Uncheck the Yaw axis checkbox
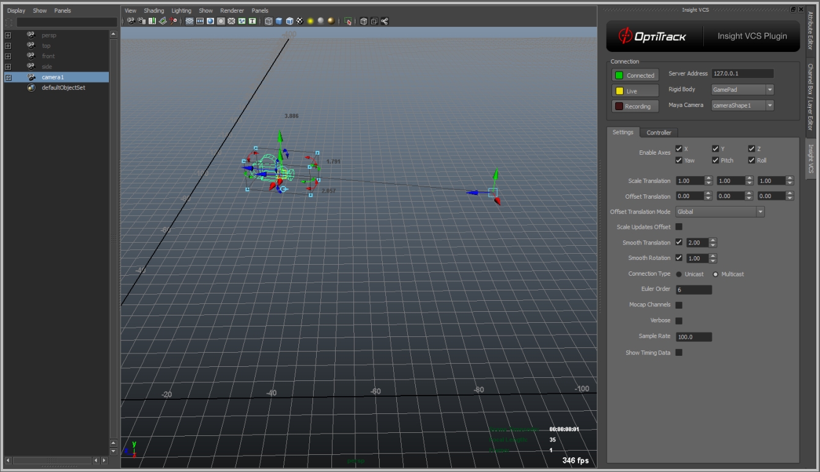This screenshot has height=472, width=820. pos(679,160)
